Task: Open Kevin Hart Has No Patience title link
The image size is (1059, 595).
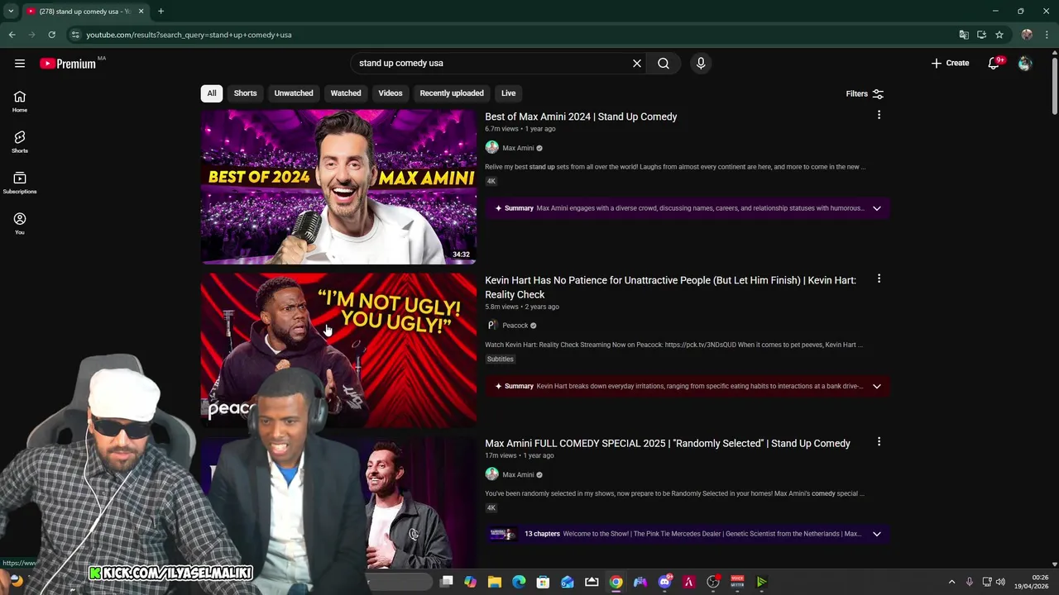Action: tap(670, 287)
